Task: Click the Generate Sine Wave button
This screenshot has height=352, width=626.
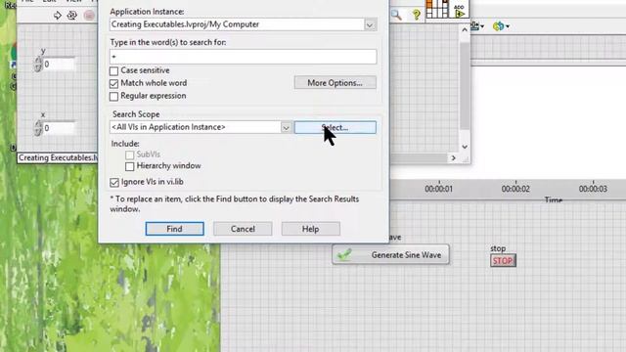Action: point(390,254)
